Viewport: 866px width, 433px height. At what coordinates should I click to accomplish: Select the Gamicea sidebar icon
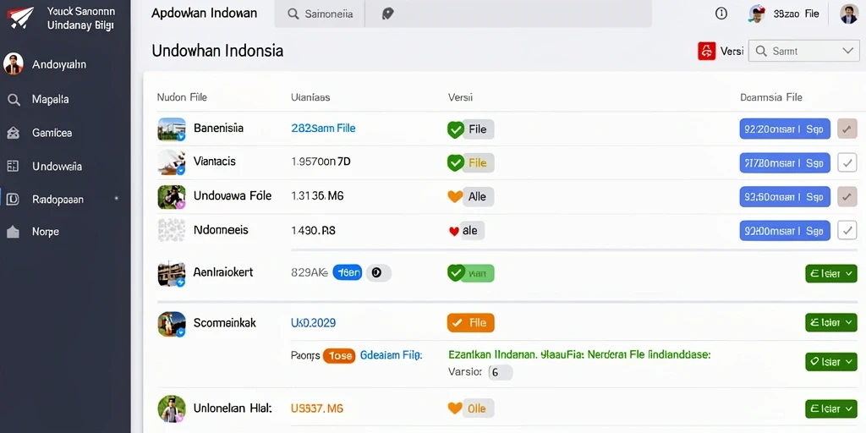tap(14, 133)
